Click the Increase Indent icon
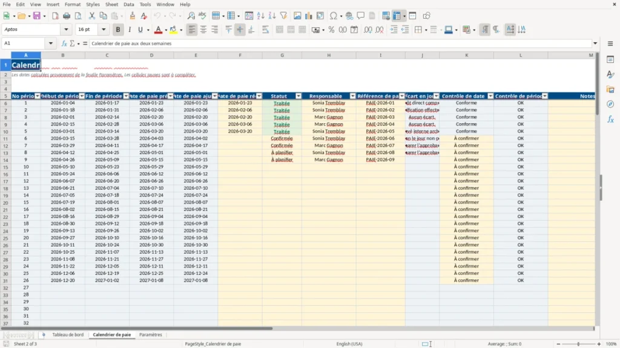Viewport: 620px width, 348px height. [394, 30]
